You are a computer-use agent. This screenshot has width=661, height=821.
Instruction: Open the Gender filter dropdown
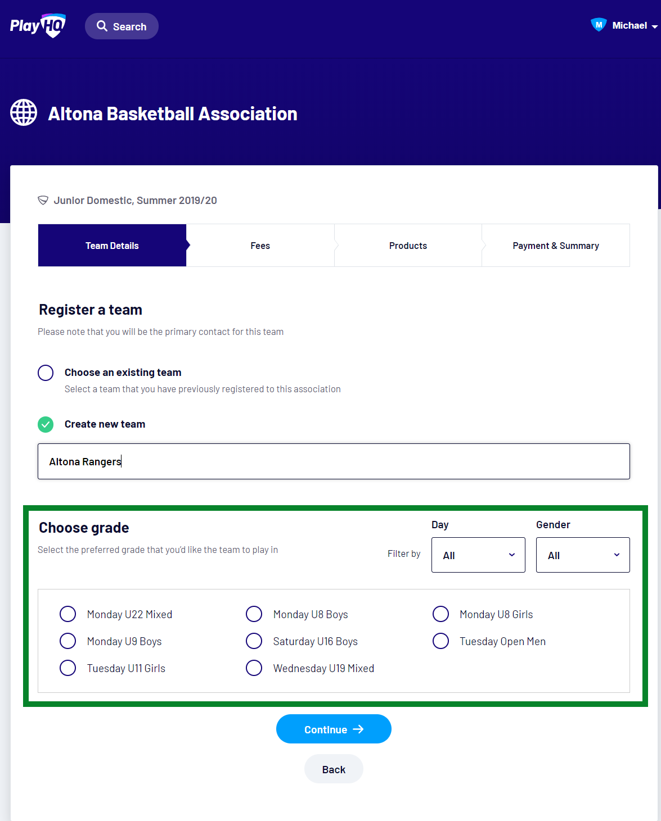tap(583, 555)
